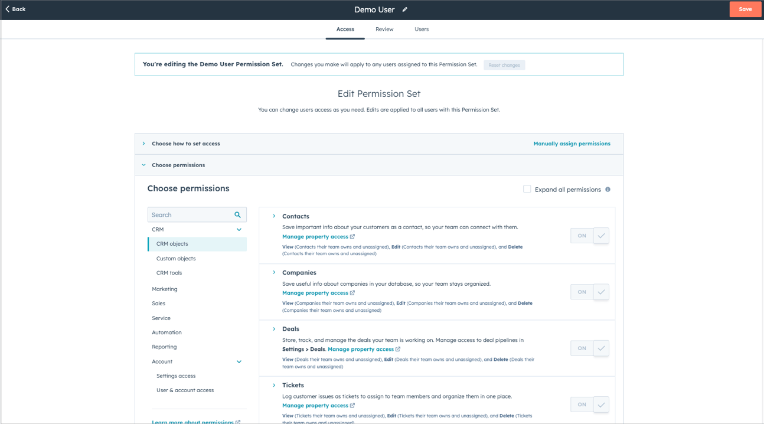This screenshot has width=764, height=424.
Task: Click the Reset changes button
Action: click(x=504, y=65)
